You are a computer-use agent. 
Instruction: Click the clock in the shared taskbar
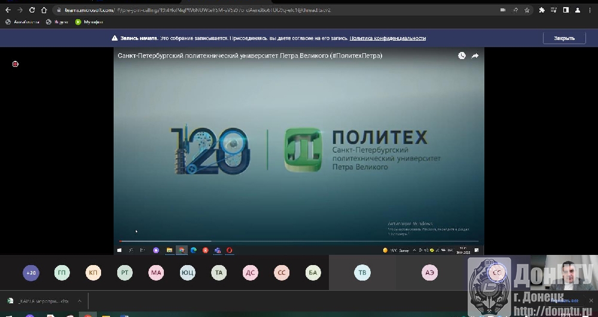[x=464, y=250]
